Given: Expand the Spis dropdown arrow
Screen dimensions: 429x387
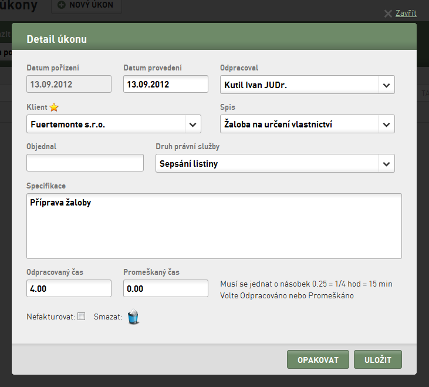Looking at the screenshot, I should 386,124.
